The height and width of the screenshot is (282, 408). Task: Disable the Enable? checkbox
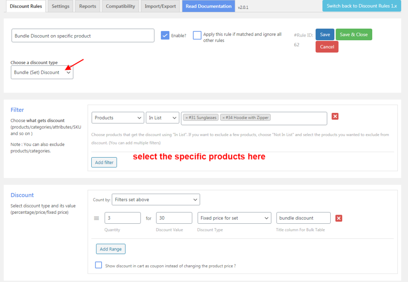pos(165,35)
